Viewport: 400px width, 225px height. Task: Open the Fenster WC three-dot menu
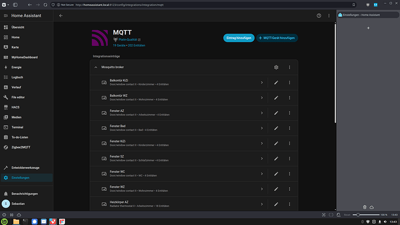click(x=289, y=174)
